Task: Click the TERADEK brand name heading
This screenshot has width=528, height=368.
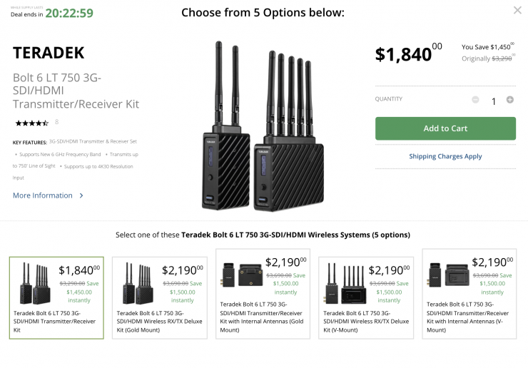Action: click(49, 52)
